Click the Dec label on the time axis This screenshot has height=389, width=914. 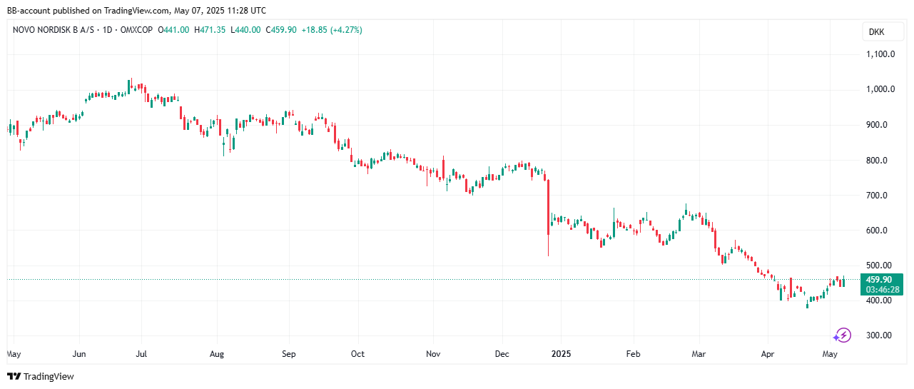pos(502,354)
